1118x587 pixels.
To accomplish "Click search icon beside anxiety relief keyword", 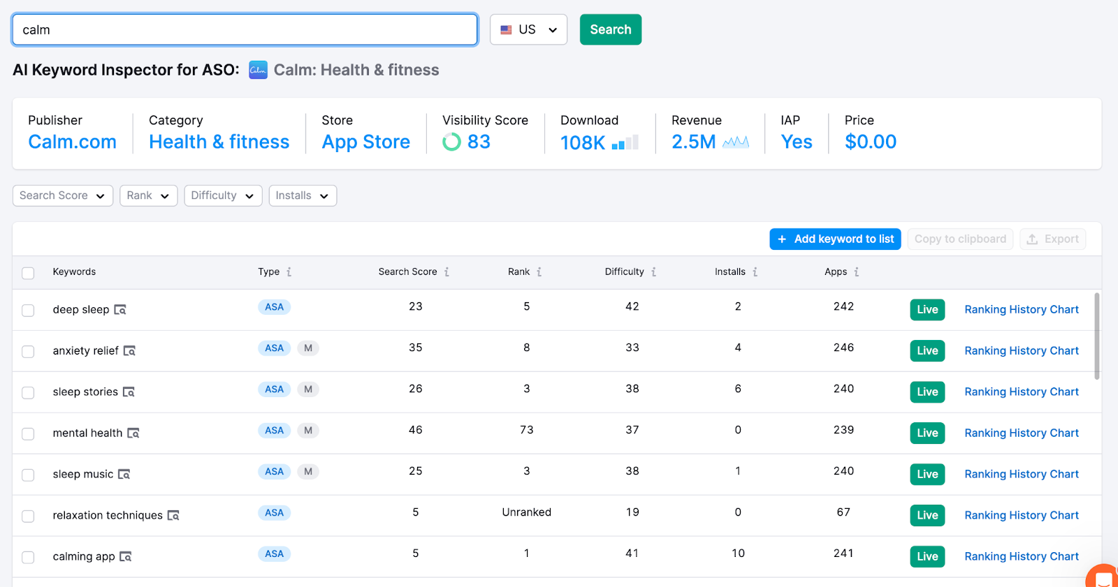I will tap(129, 351).
